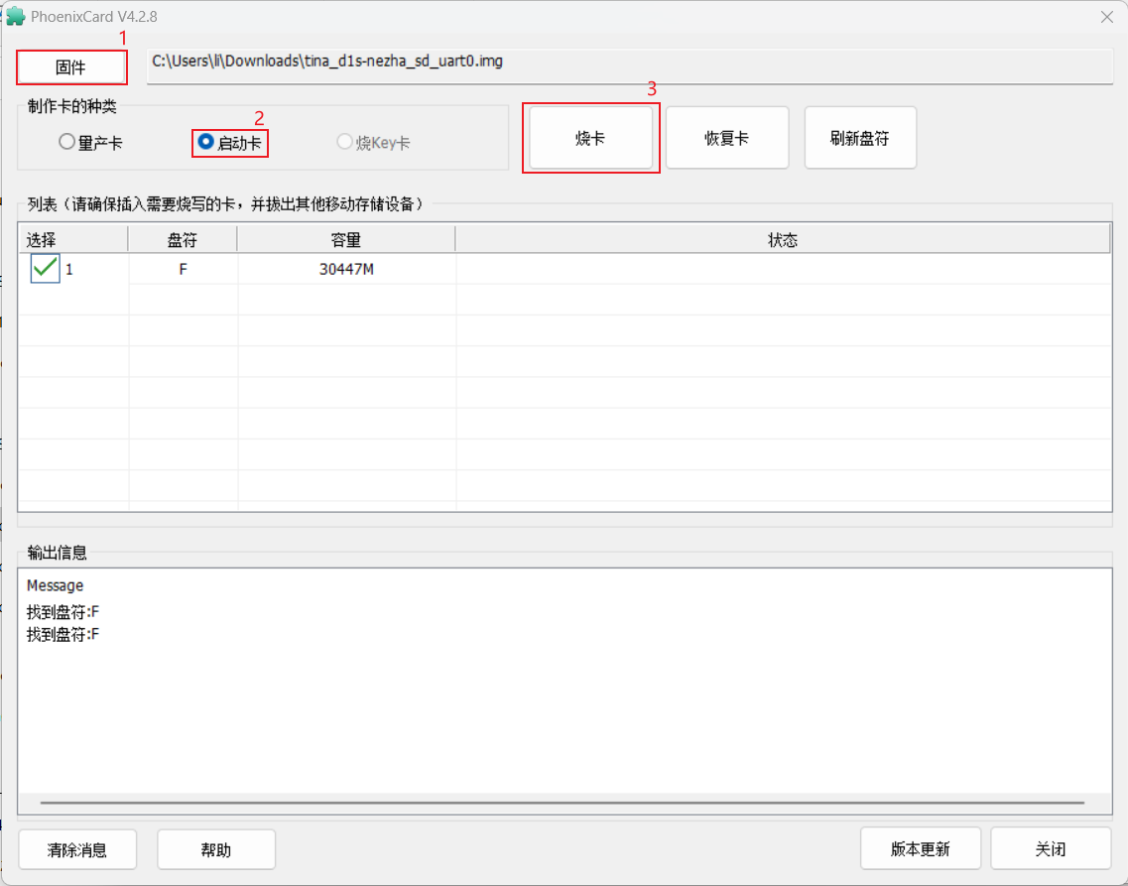
Task: Click the disabled 烧Key卡 radio option
Action: (342, 141)
